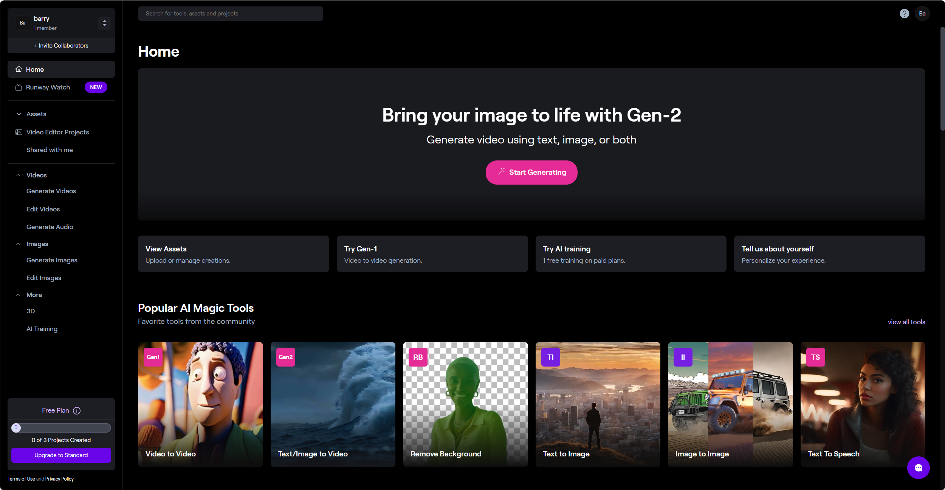Screen dimensions: 945x490
Task: Click Invite Collaborators button
Action: point(61,46)
